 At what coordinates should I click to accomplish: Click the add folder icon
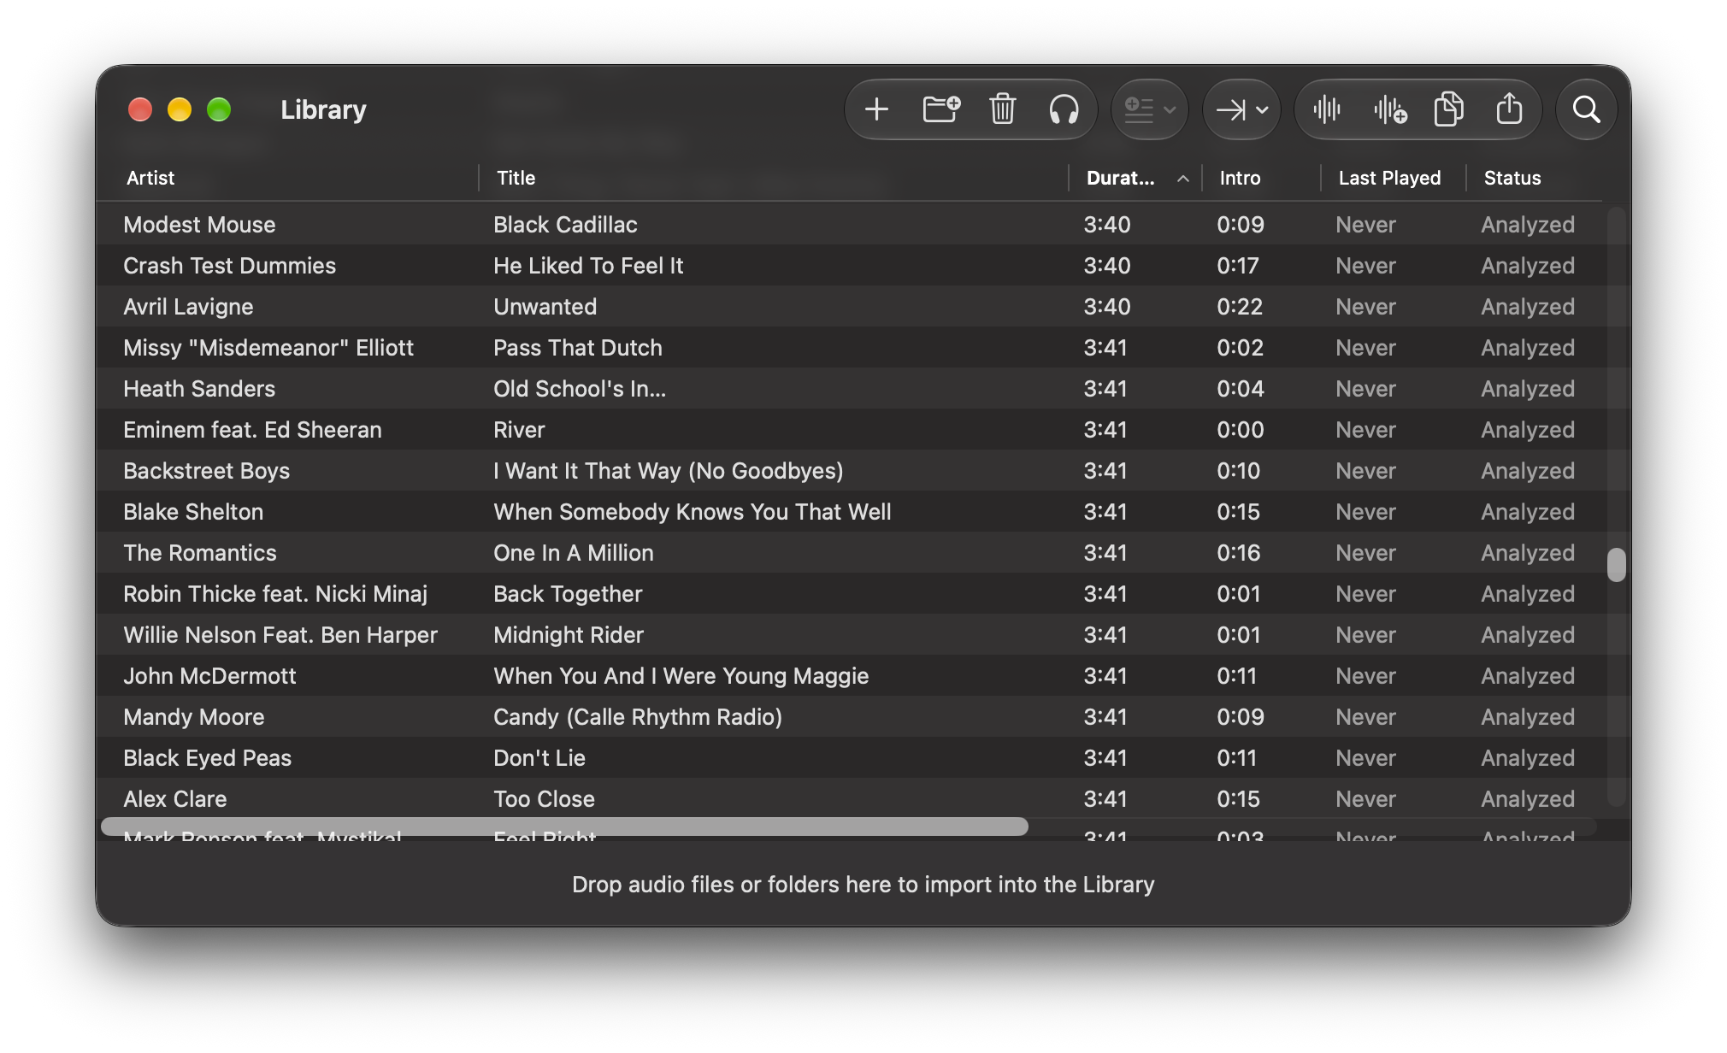[x=941, y=109]
